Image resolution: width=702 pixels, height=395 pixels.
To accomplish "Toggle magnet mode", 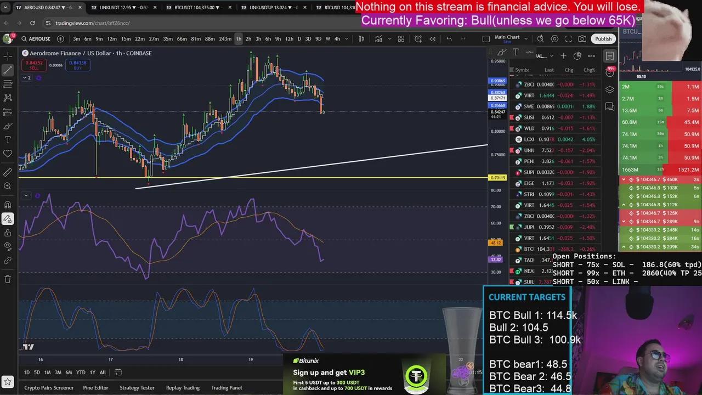I will [x=8, y=205].
